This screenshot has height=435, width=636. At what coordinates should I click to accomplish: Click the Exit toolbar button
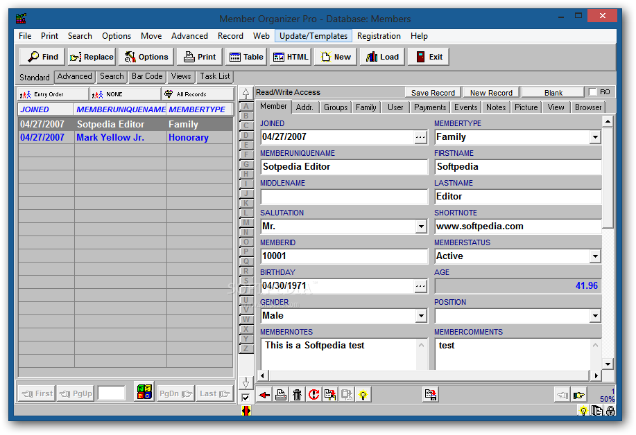point(429,57)
